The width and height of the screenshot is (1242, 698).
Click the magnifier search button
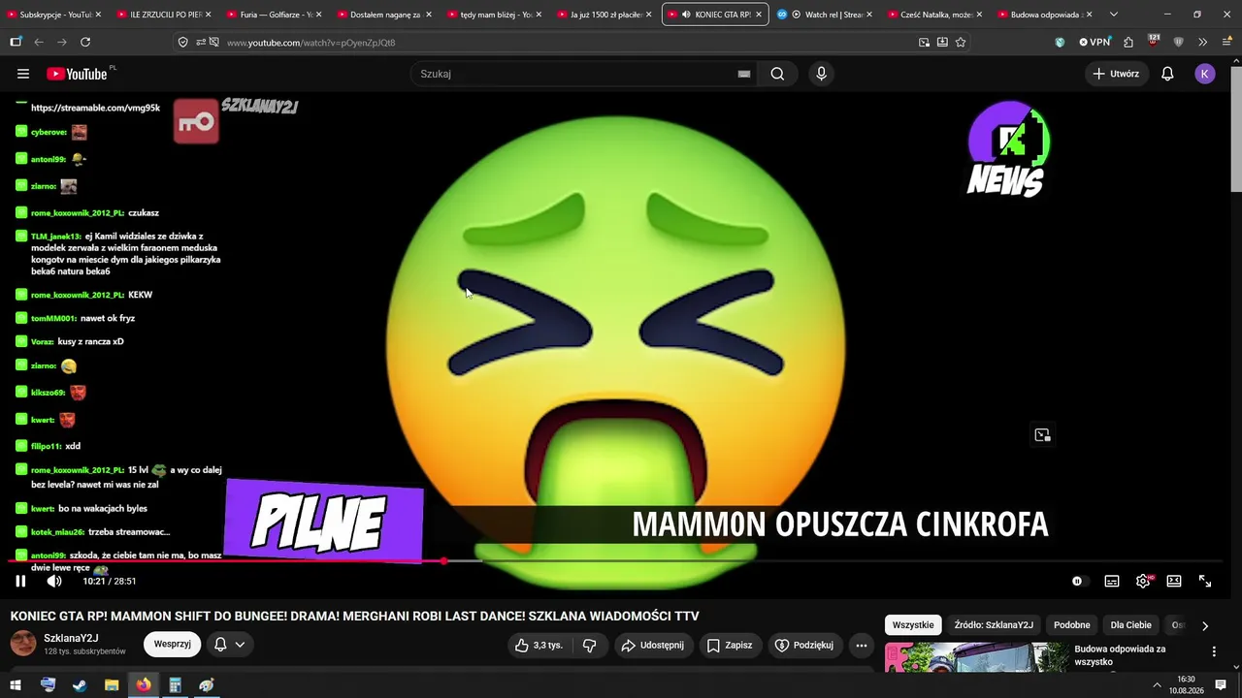point(777,74)
